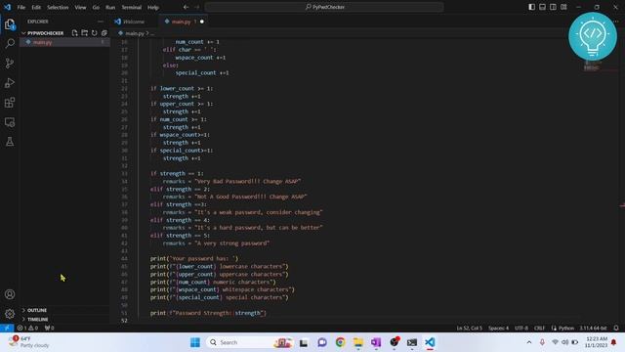
Task: Open the Terminal app from the taskbar
Action: point(412,342)
